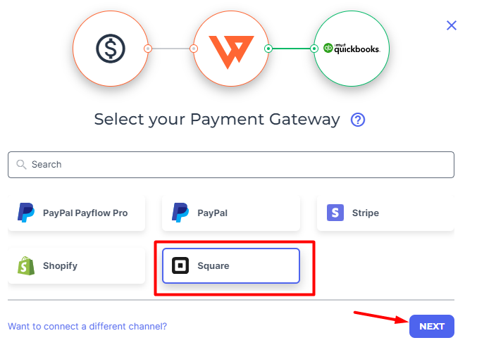This screenshot has width=496, height=364.
Task: Choose PayPal as payment gateway
Action: tap(231, 213)
